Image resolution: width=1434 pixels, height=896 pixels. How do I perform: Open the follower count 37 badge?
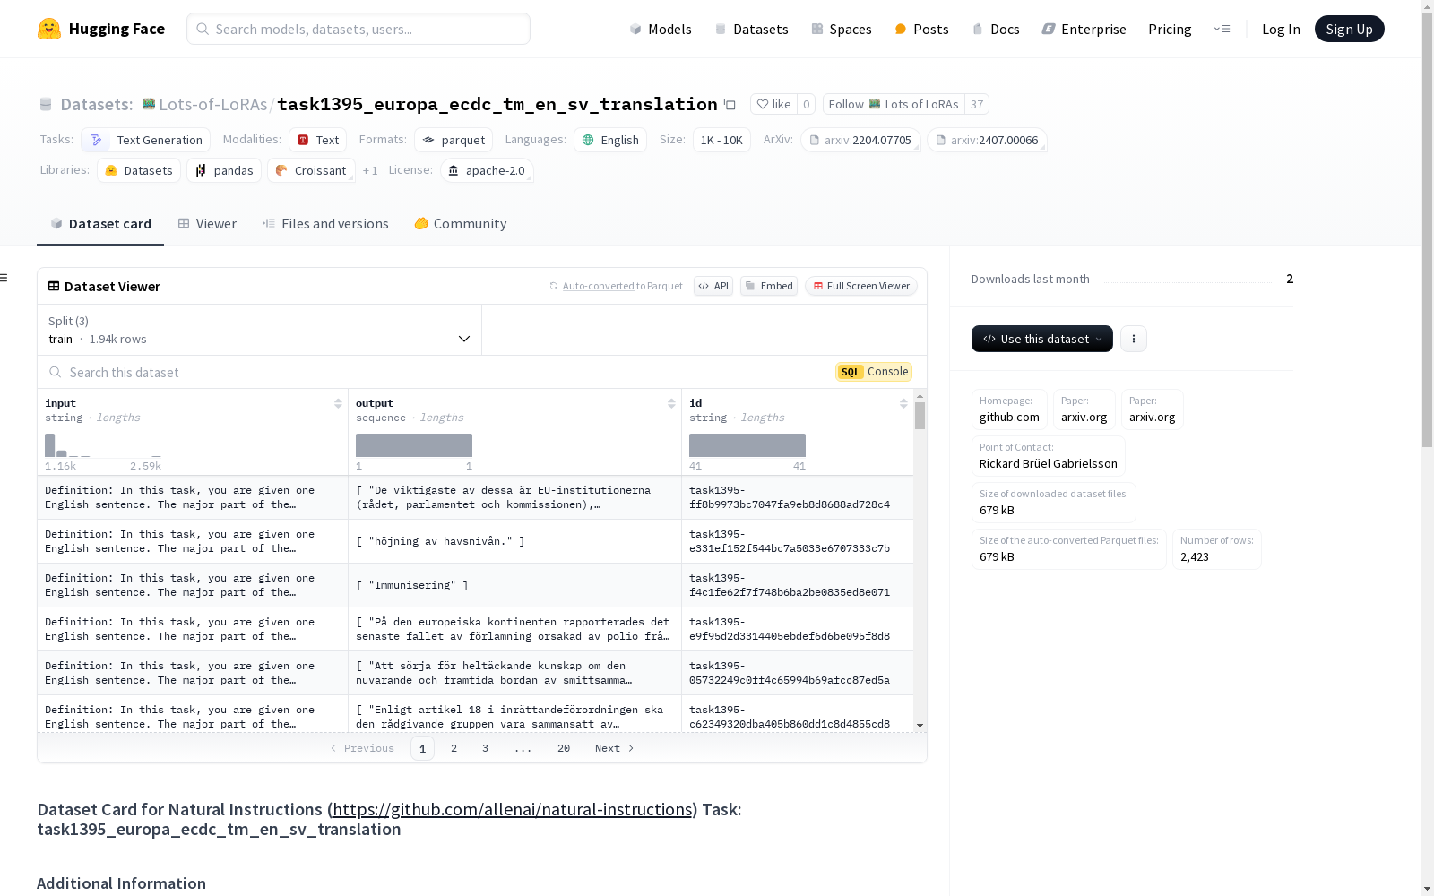(977, 104)
